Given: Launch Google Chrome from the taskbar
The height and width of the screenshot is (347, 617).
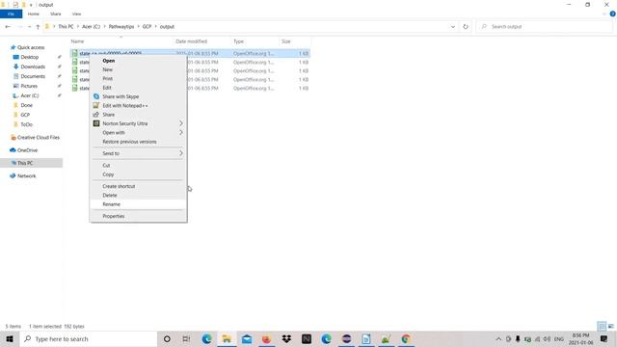Looking at the screenshot, I should 406,338.
